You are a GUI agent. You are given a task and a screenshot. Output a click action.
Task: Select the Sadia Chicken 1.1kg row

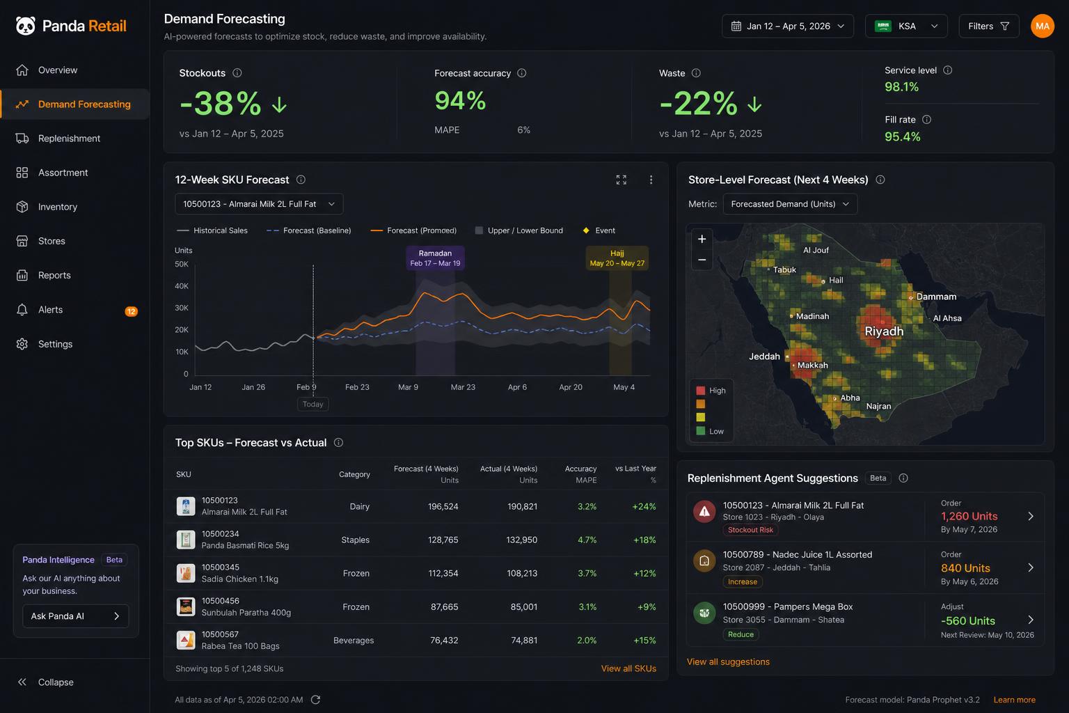[x=416, y=574]
